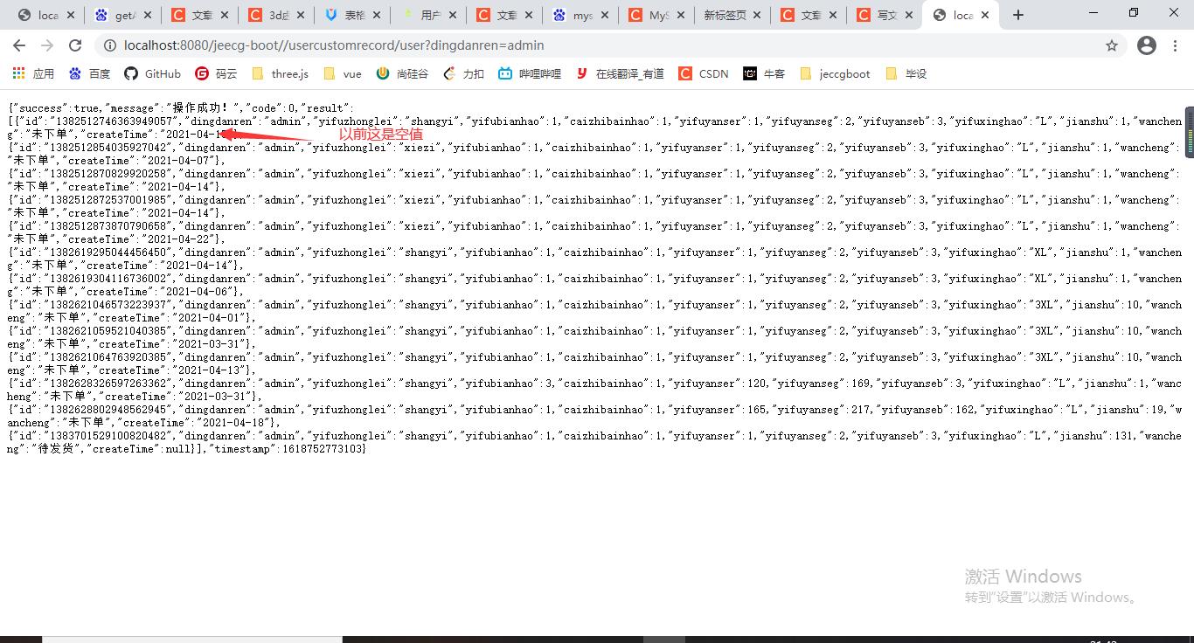Viewport: 1194px width, 643px height.
Task: Open the 力扣 bookmark
Action: (463, 73)
